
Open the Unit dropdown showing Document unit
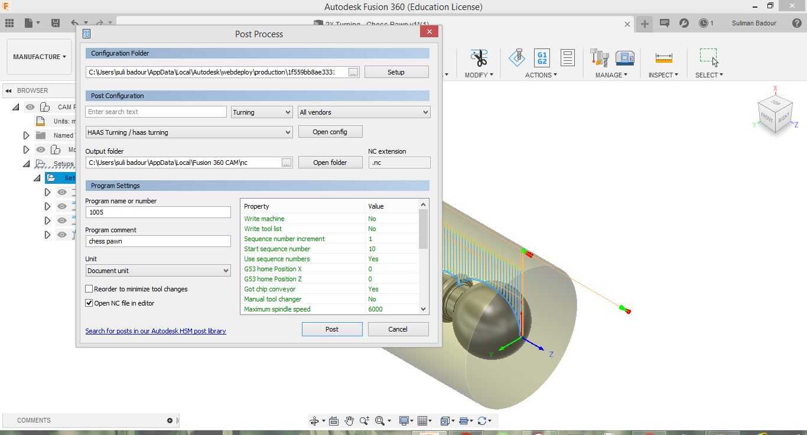tap(158, 271)
